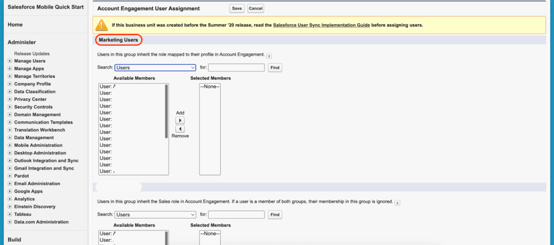Focus Marketing Users search 'for' field
Screen dimensions: 554x245
coord(236,67)
